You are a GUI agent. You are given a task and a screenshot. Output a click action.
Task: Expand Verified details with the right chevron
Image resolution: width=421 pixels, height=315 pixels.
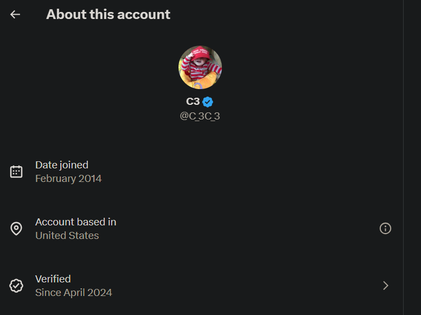(x=385, y=286)
